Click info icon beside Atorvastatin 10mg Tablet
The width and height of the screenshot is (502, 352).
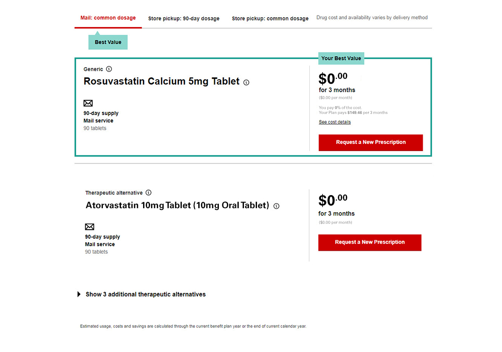coord(277,206)
